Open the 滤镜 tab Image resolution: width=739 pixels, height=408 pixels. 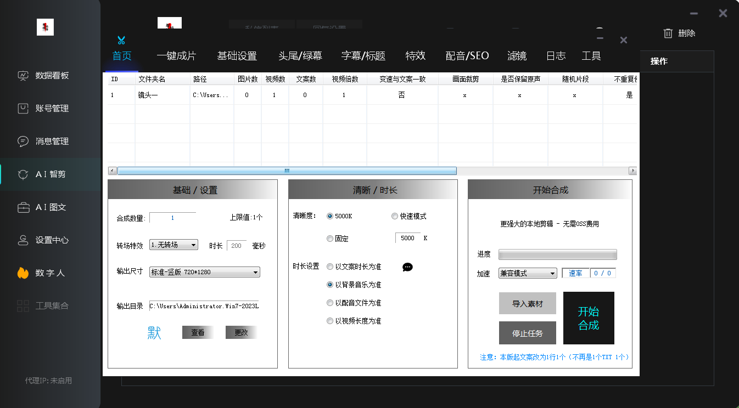pyautogui.click(x=517, y=56)
